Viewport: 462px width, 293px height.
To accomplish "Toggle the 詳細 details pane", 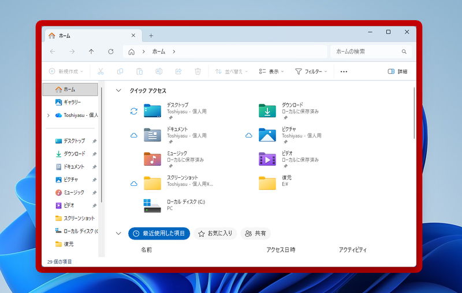I will pyautogui.click(x=397, y=71).
